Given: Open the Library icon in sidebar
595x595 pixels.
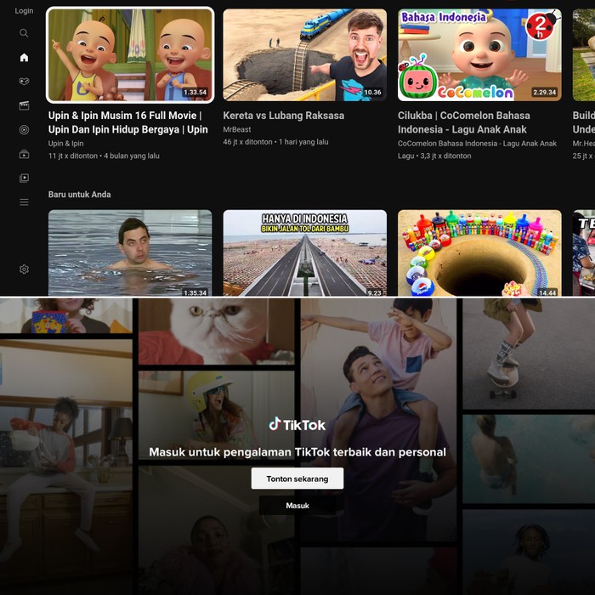Looking at the screenshot, I should click(x=24, y=178).
